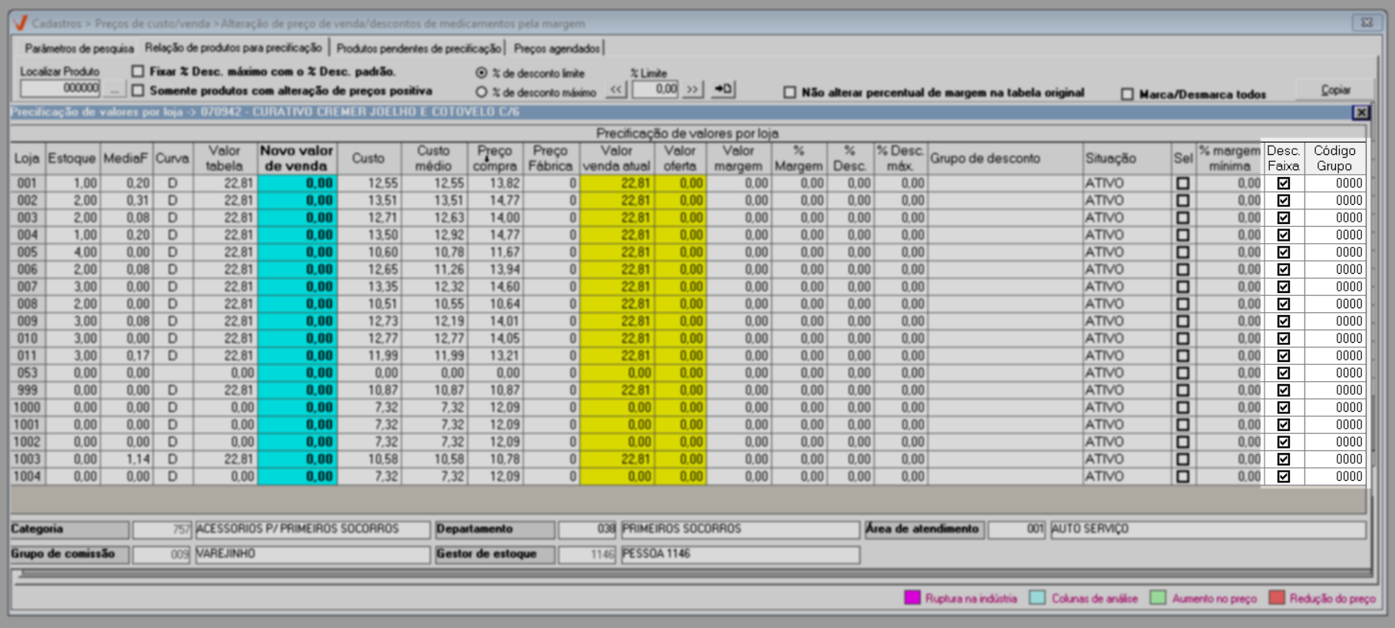Screen dimensions: 1395x628
Task: Click the Localizar Produto input field
Action: (60, 89)
